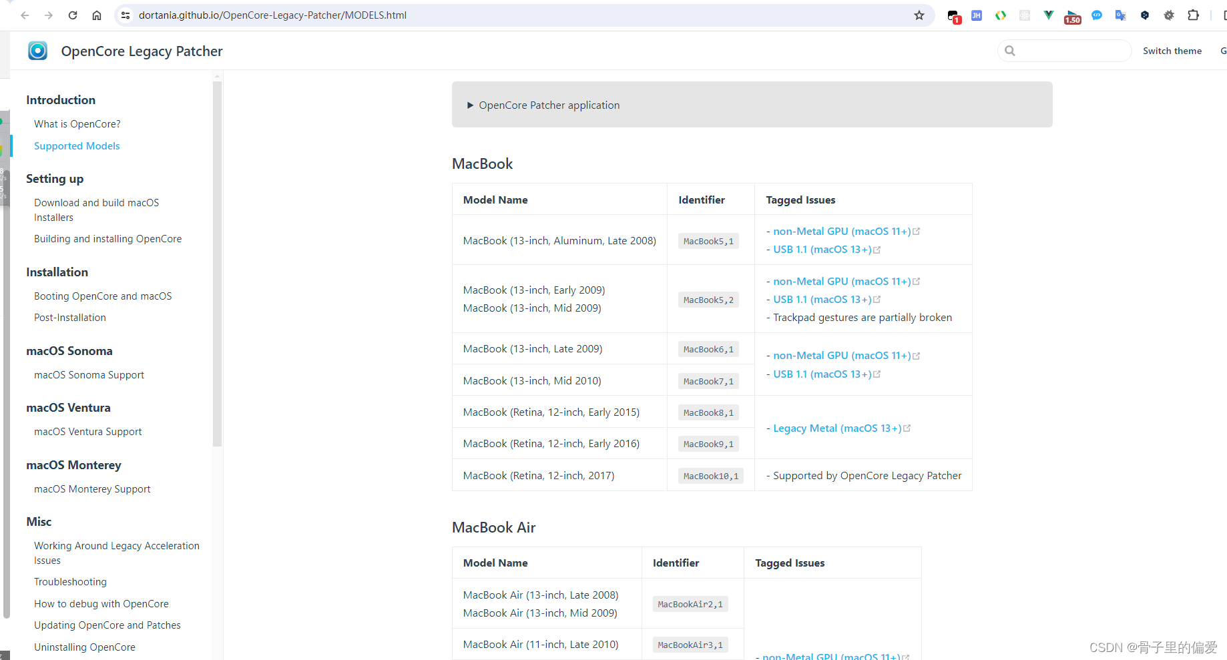Open Post-Installation sidebar page
The image size is (1227, 660).
[70, 318]
